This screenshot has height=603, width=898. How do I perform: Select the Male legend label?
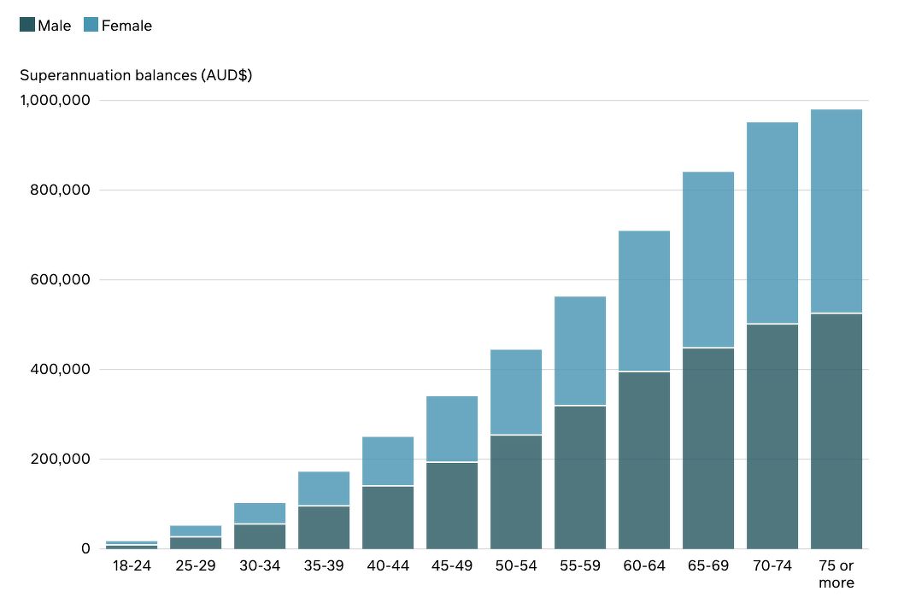(55, 26)
